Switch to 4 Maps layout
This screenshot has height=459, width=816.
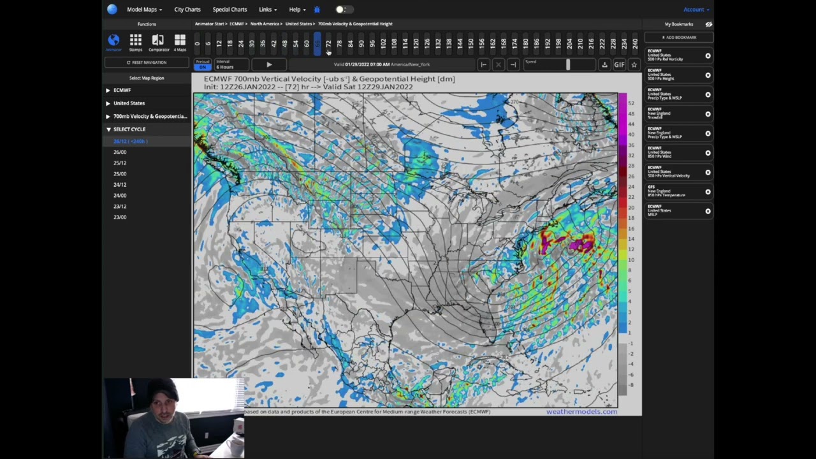pyautogui.click(x=180, y=43)
